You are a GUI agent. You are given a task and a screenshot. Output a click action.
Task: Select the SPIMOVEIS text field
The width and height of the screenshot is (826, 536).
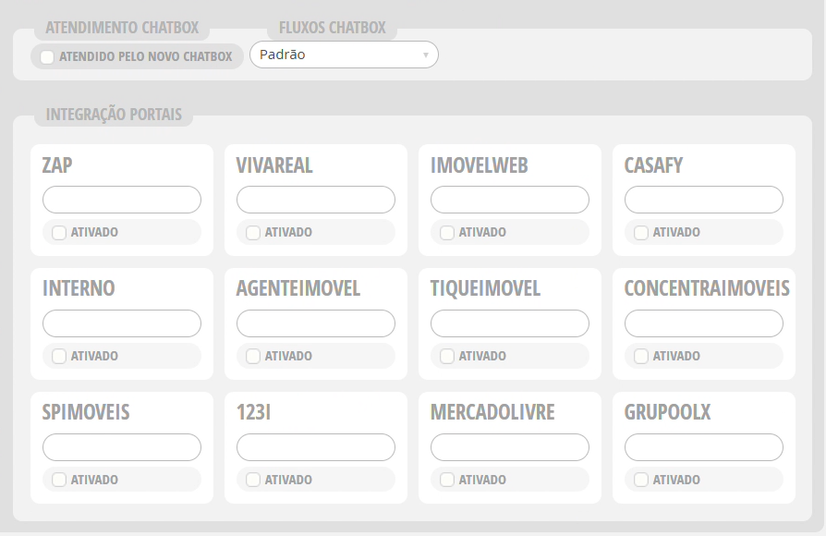(122, 447)
